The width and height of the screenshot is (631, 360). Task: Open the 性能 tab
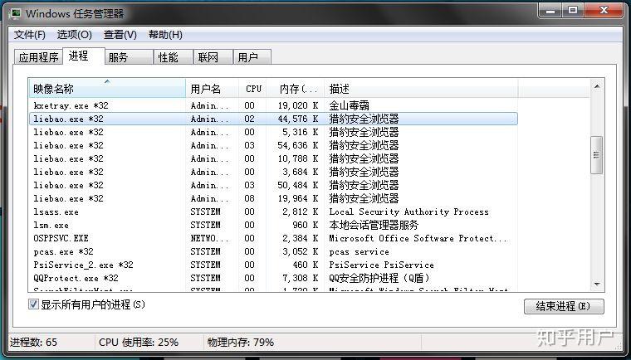tap(174, 57)
